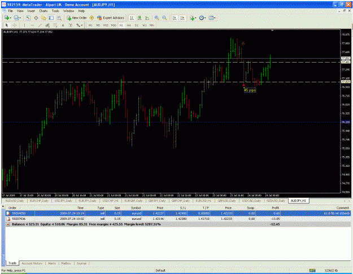Toggle chart Auto Scroll icon
This screenshot has height=274, width=353.
tap(175, 17)
